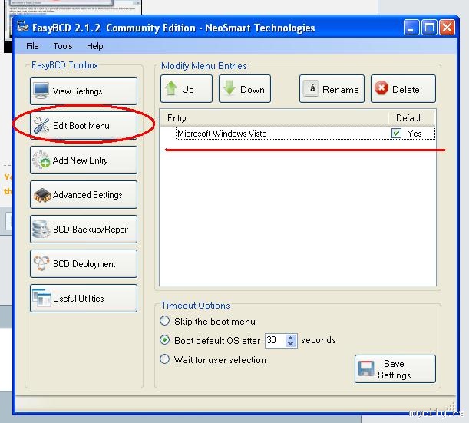The image size is (469, 423).
Task: Toggle Default checkbox for Windows Vista
Action: 396,133
